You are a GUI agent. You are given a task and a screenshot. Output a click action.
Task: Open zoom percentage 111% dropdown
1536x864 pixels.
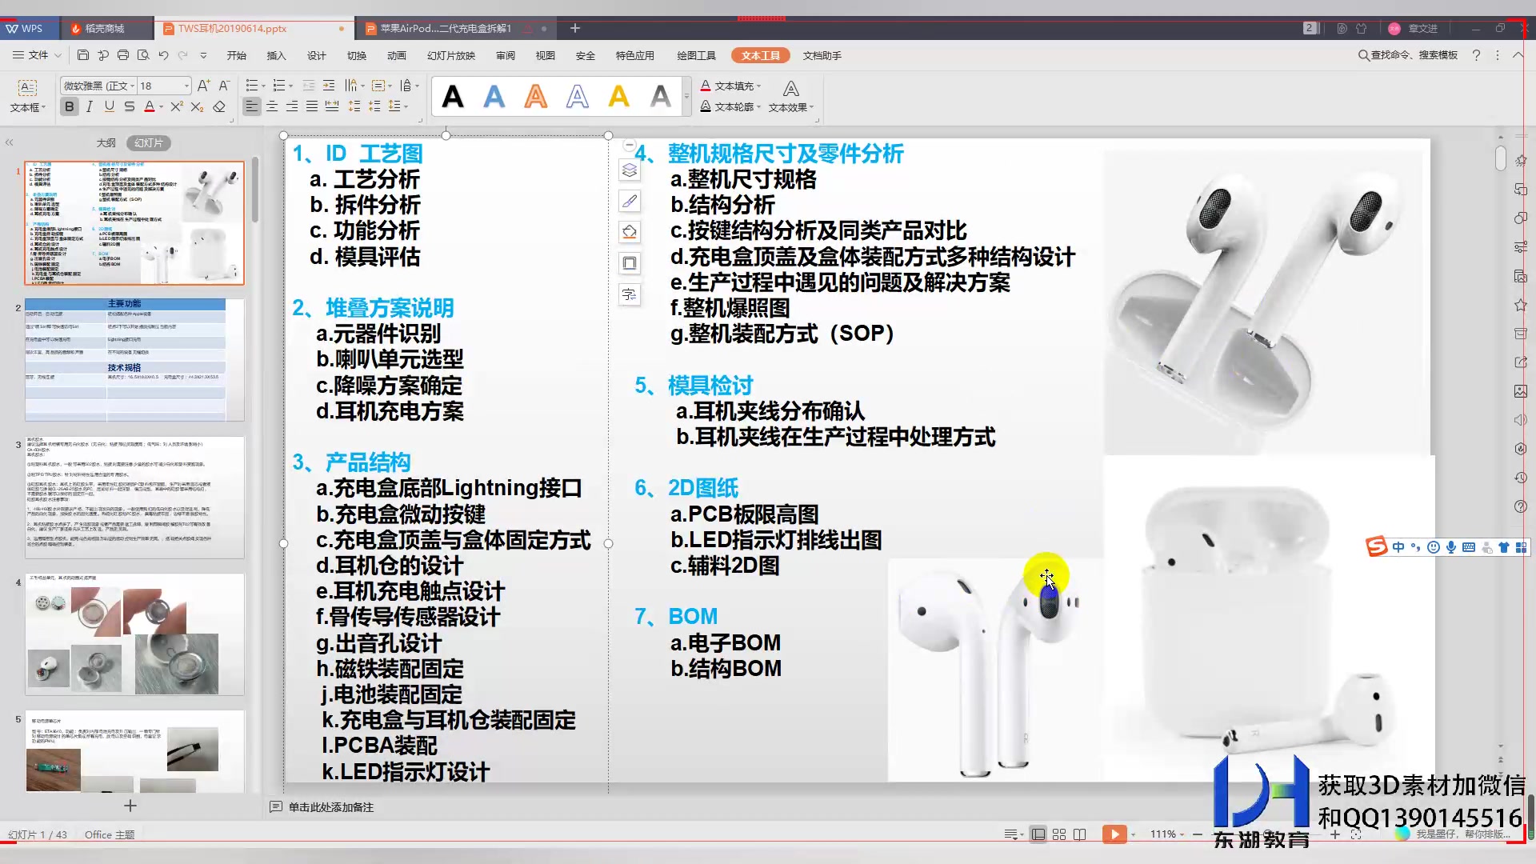pos(1167,834)
